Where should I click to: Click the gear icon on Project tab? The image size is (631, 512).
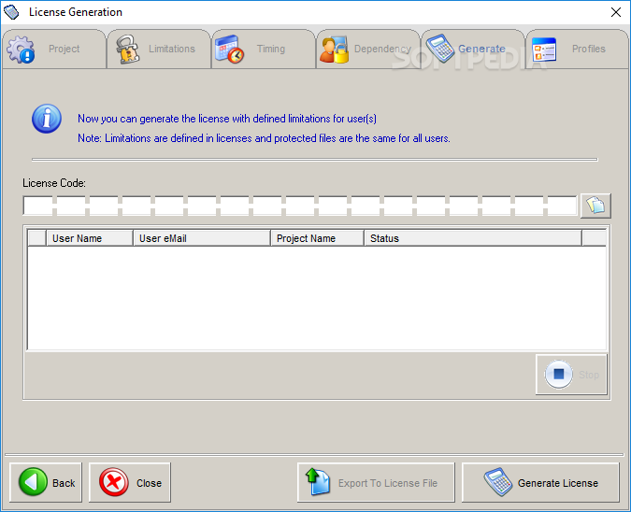tap(21, 50)
